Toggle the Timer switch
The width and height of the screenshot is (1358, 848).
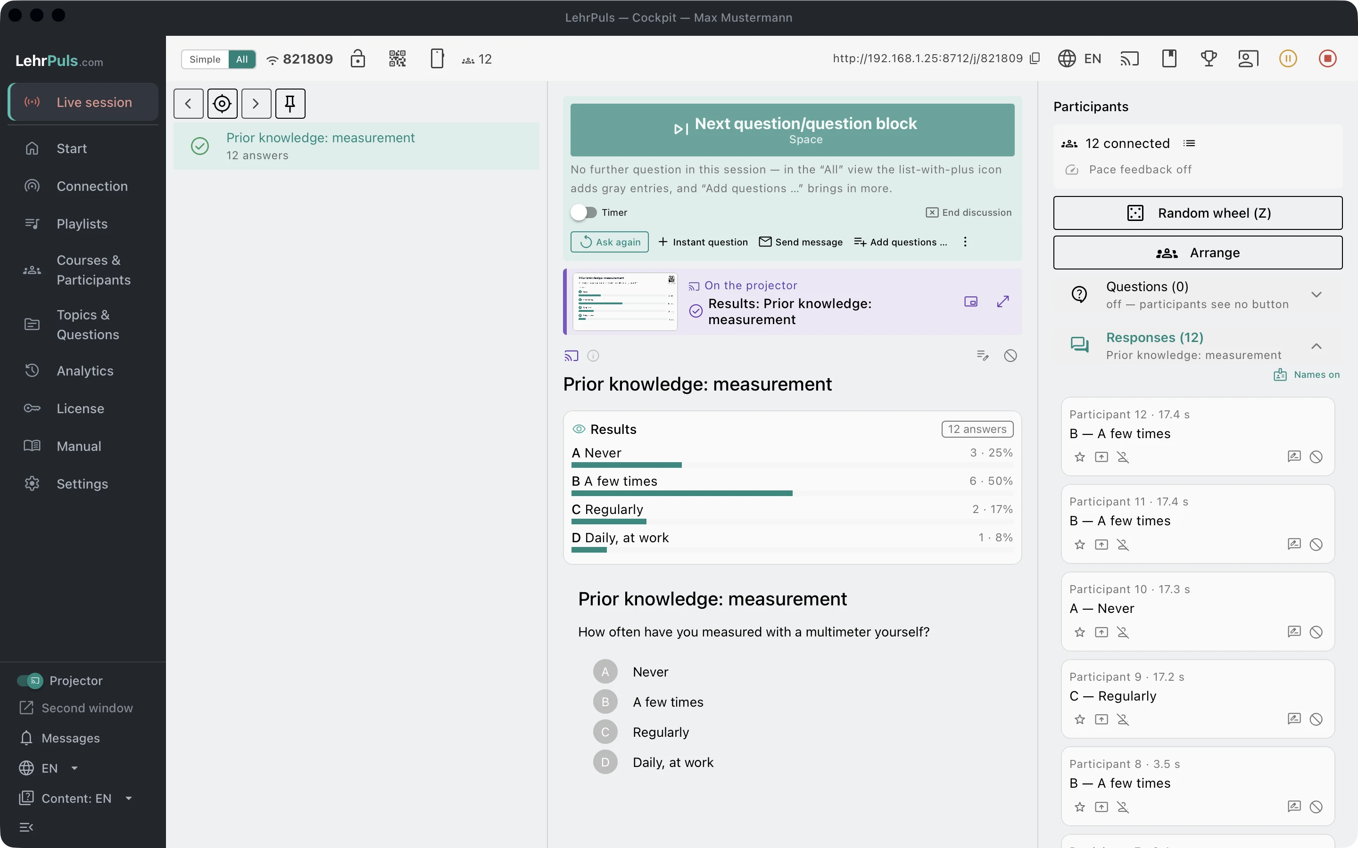click(584, 212)
